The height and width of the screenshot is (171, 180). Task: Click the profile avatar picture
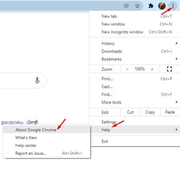(x=162, y=6)
